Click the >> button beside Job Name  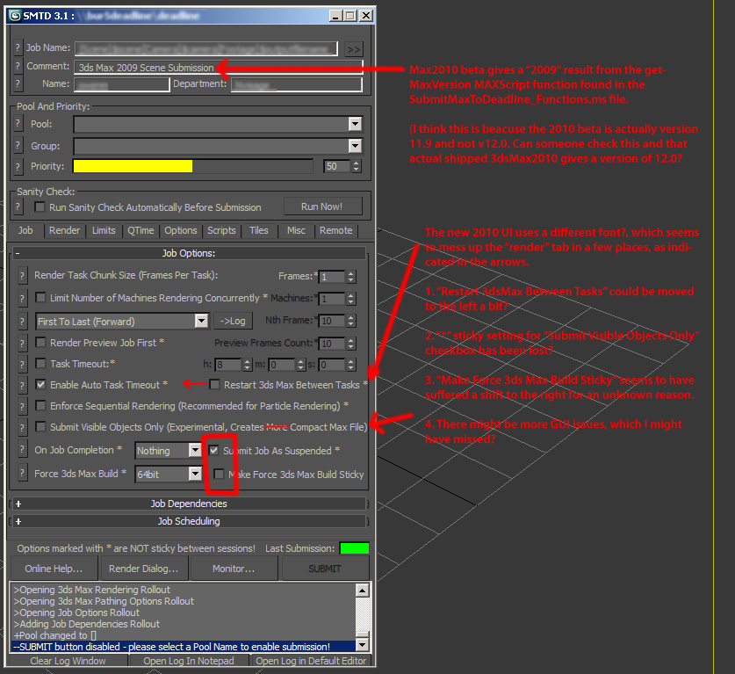click(354, 49)
